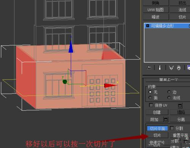This screenshot has width=190, height=148.
Task: Select the 可编辑多边形 stack entry
Action: click(x=167, y=26)
